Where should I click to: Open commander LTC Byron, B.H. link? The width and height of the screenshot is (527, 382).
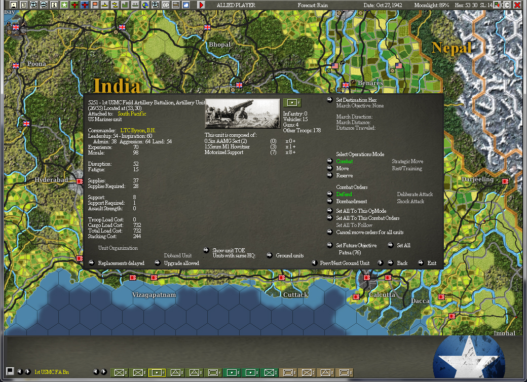coord(138,130)
